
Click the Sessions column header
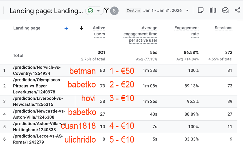(x=224, y=28)
